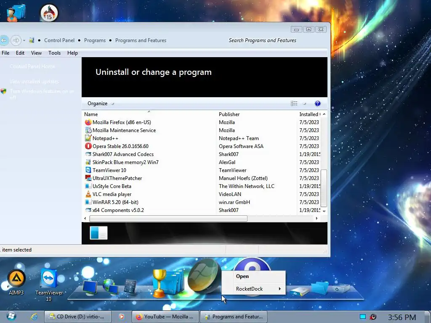Click the horizontal scrollbar thumb
Viewport: 431px width, 323px height.
[x=168, y=218]
